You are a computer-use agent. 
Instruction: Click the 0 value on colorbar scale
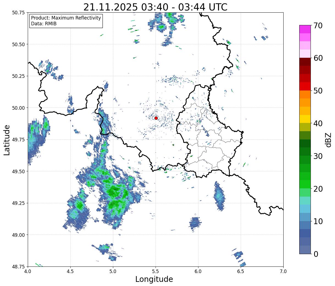(315, 254)
